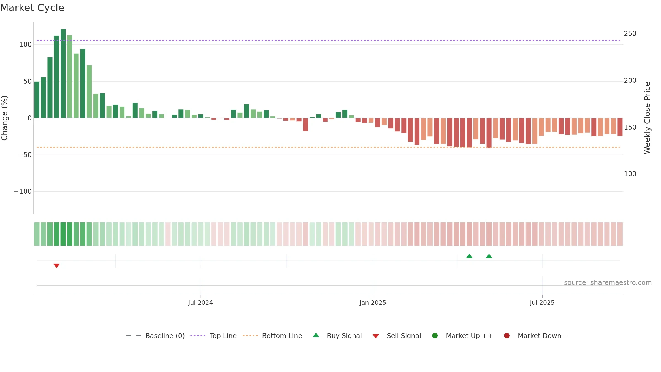Click the gray dashed Baseline legend sample

click(134, 336)
